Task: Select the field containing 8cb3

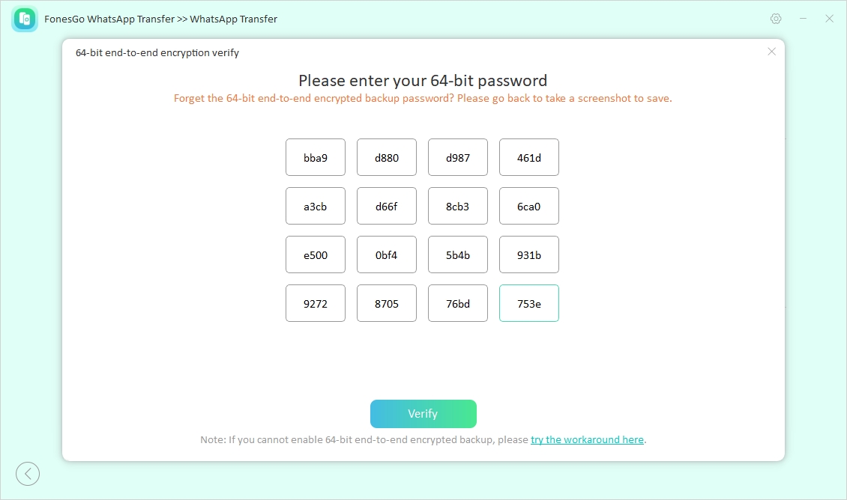Action: click(x=458, y=206)
